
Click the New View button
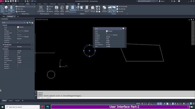[19, 9]
